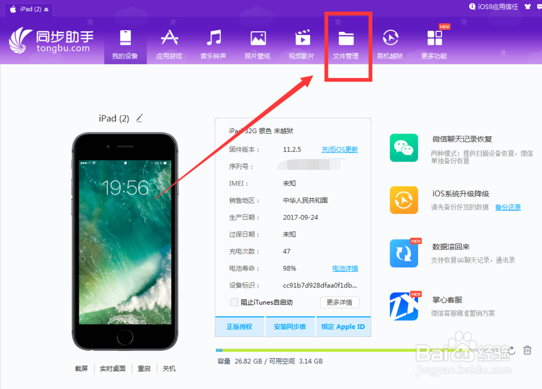
Task: Click production date 2017-09-24
Action: (300, 217)
